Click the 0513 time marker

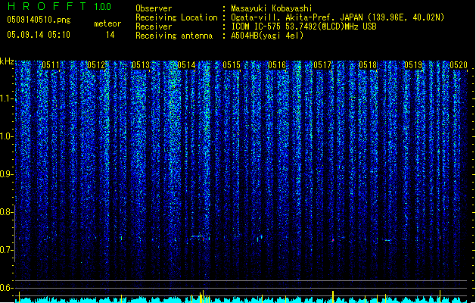pyautogui.click(x=141, y=65)
